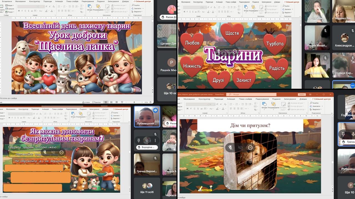
Task: Click remove (minus) overlay icon on dog photo
Action: pyautogui.click(x=250, y=148)
